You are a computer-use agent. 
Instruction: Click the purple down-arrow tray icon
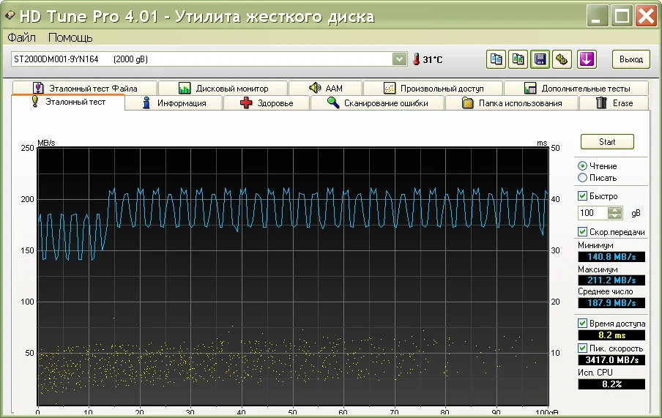586,59
